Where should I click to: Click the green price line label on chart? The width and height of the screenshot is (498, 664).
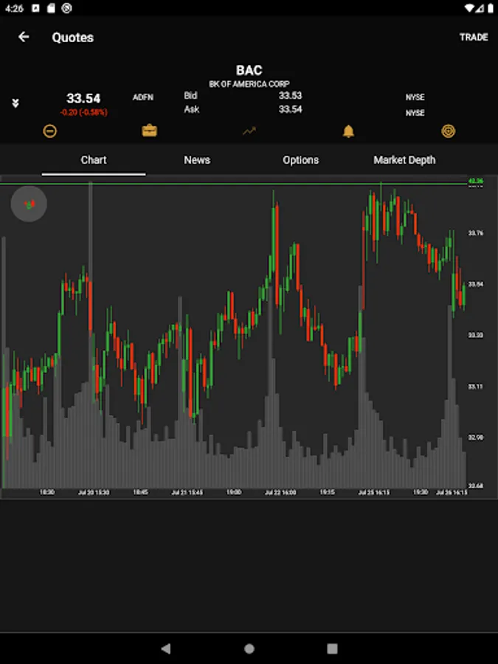[476, 181]
